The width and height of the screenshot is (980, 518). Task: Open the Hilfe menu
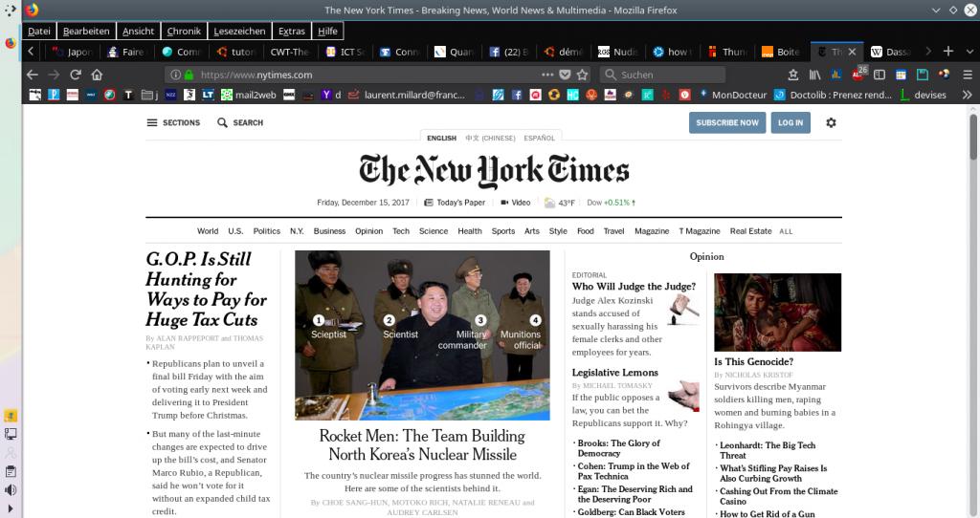point(327,32)
